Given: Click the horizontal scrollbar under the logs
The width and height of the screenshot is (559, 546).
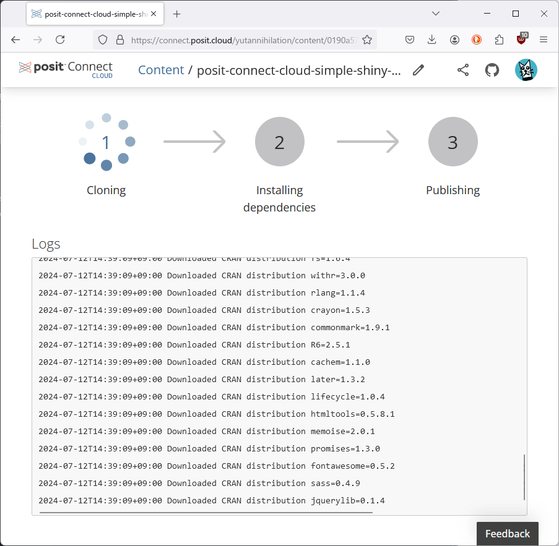Looking at the screenshot, I should 204,513.
